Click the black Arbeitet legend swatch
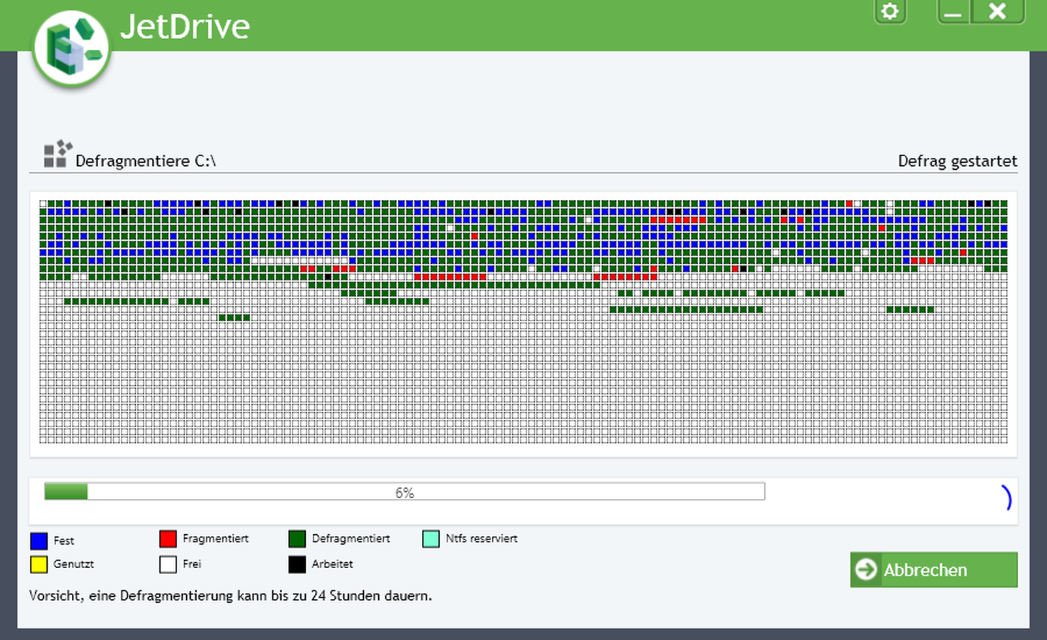This screenshot has height=640, width=1047. click(x=297, y=564)
